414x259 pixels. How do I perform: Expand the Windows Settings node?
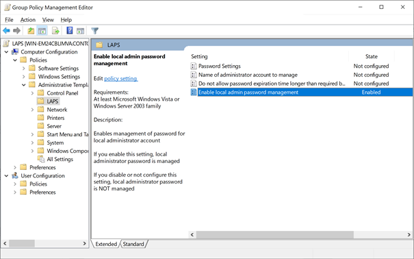pyautogui.click(x=24, y=77)
